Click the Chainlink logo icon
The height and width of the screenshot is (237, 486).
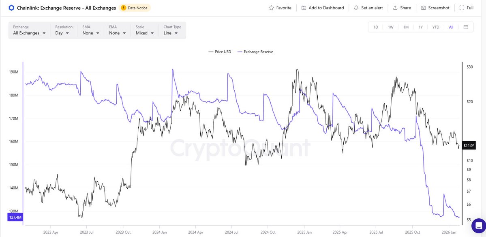pos(11,8)
